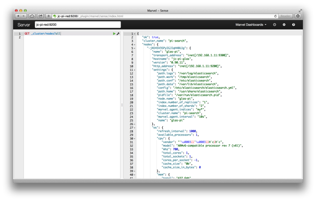Collapse the "cpu" block at line 30

click(135, 138)
